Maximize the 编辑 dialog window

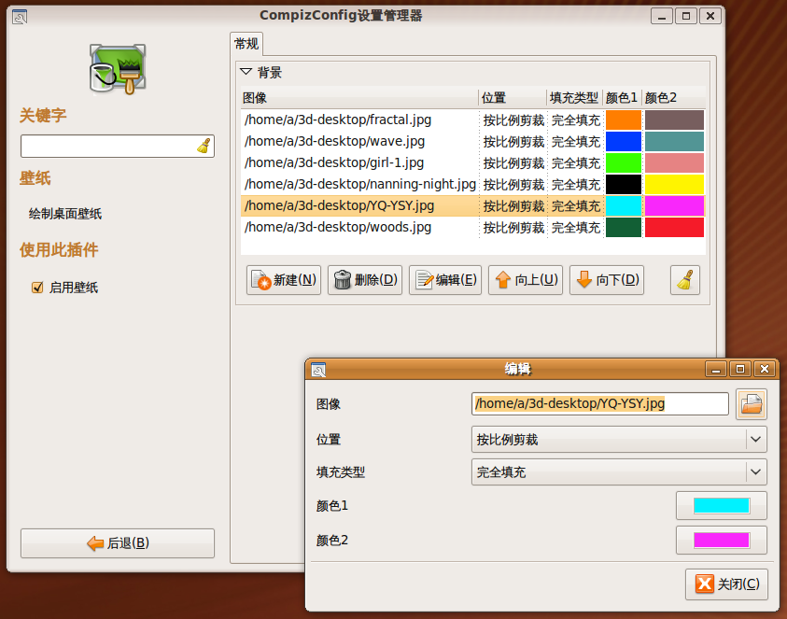740,370
